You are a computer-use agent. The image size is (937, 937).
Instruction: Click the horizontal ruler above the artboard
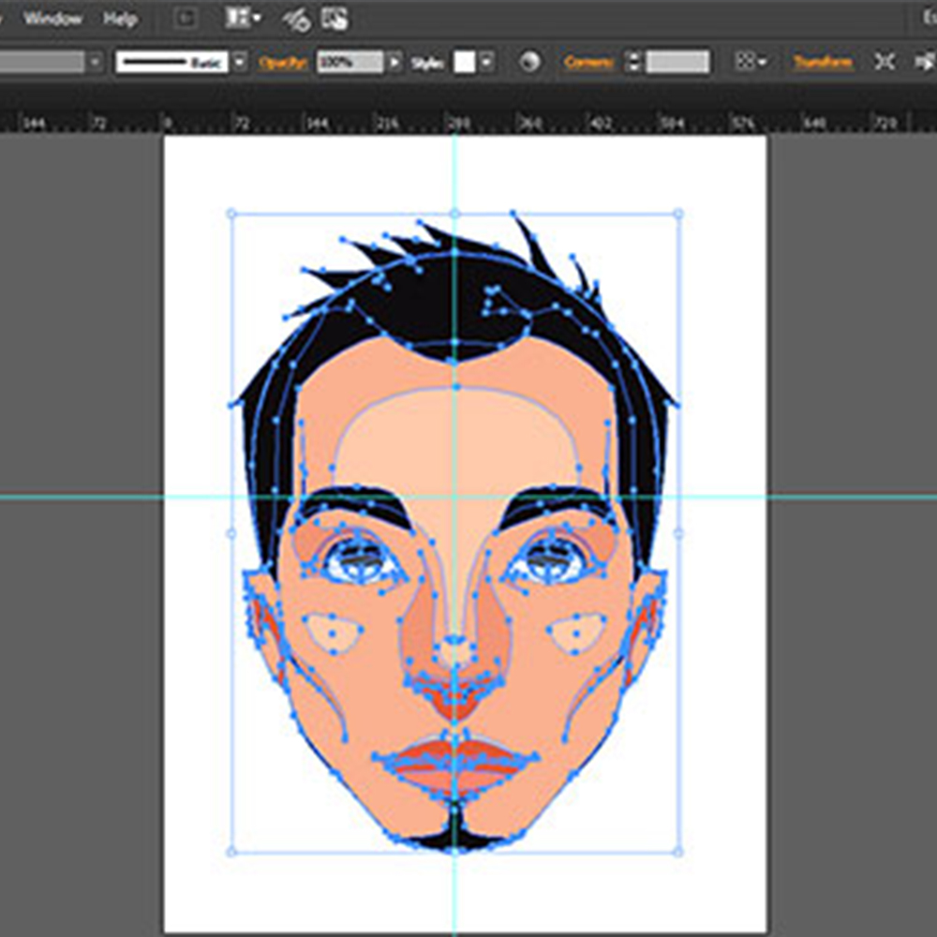pos(468,121)
